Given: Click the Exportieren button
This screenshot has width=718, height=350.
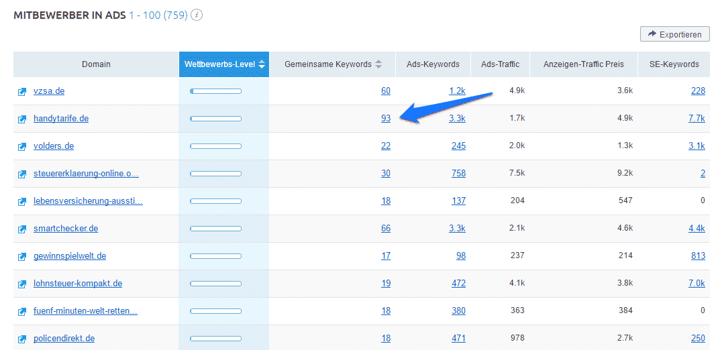Looking at the screenshot, I should pyautogui.click(x=675, y=34).
